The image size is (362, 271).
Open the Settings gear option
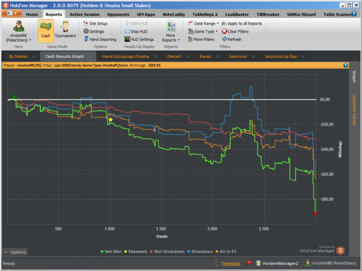click(94, 31)
